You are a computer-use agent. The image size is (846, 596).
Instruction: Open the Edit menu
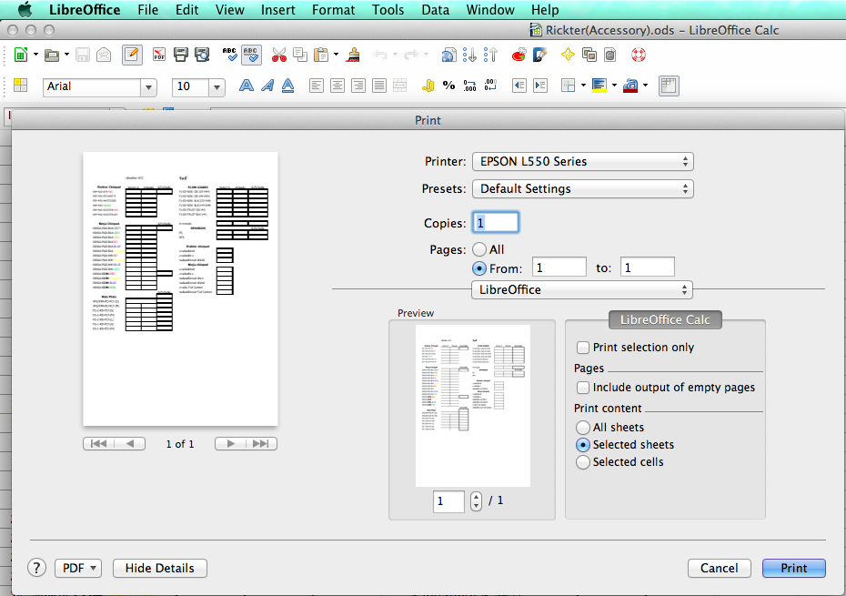[186, 10]
